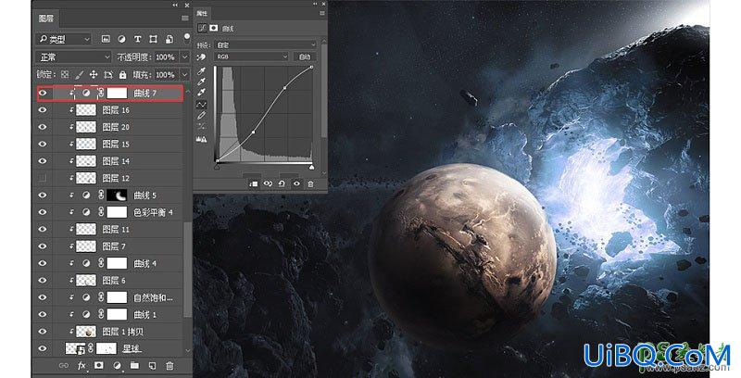741x378 pixels.
Task: Open the 正常 blend mode dropdown
Action: click(x=74, y=57)
